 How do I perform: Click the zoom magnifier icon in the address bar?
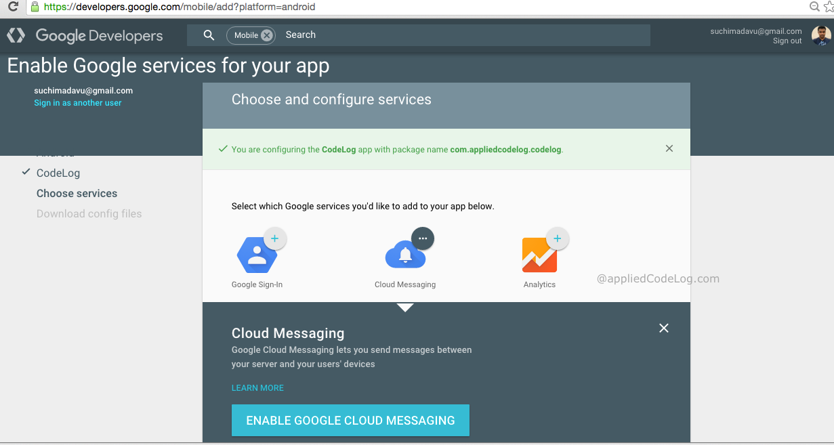815,7
